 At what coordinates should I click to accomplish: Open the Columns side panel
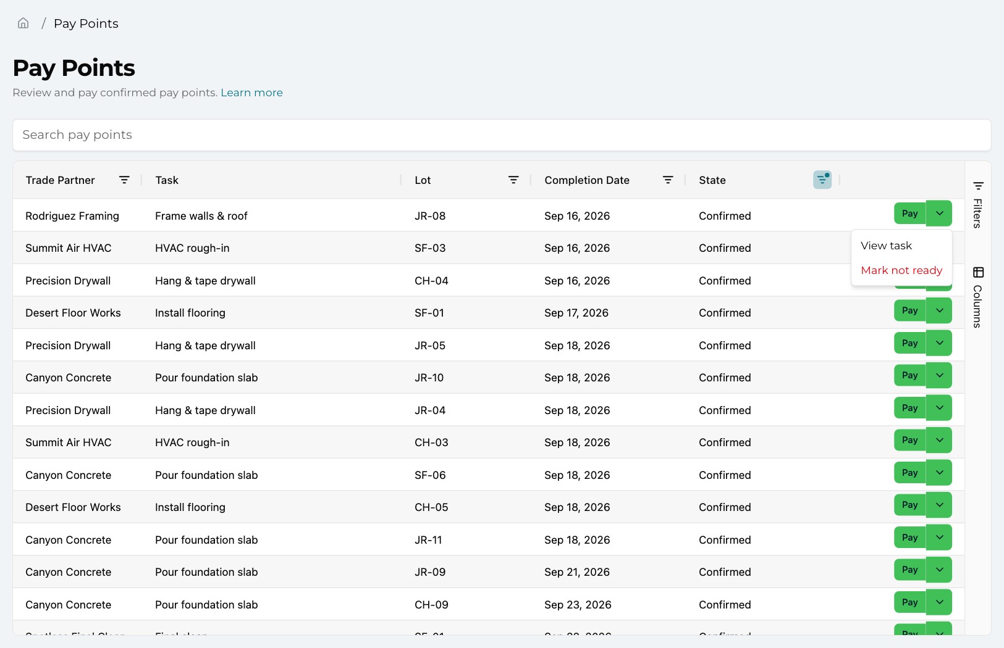tap(978, 297)
